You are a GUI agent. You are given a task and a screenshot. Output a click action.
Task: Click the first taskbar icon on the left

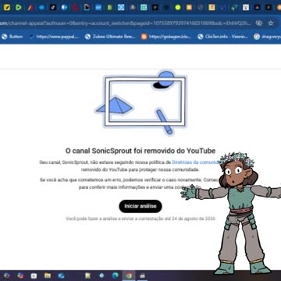[7, 276]
